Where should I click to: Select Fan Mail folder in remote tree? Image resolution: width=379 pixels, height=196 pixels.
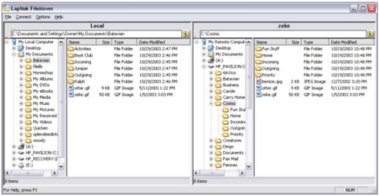[x=230, y=159]
